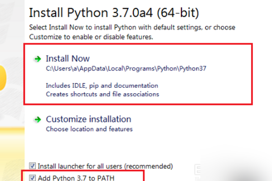
Task: Click the green arrow beside Install Now
Action: coord(37,59)
